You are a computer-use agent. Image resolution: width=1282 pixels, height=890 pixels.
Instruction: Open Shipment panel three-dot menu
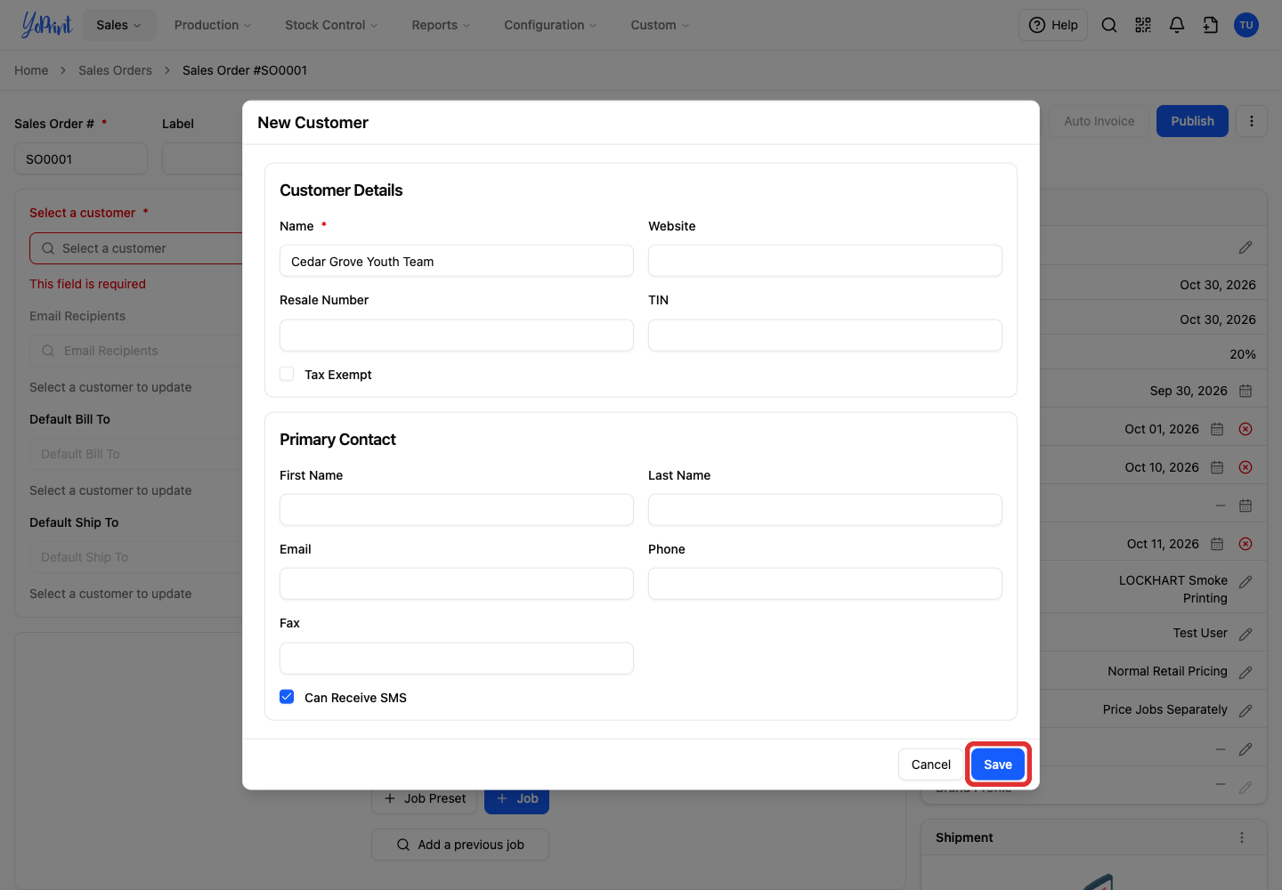click(1242, 837)
